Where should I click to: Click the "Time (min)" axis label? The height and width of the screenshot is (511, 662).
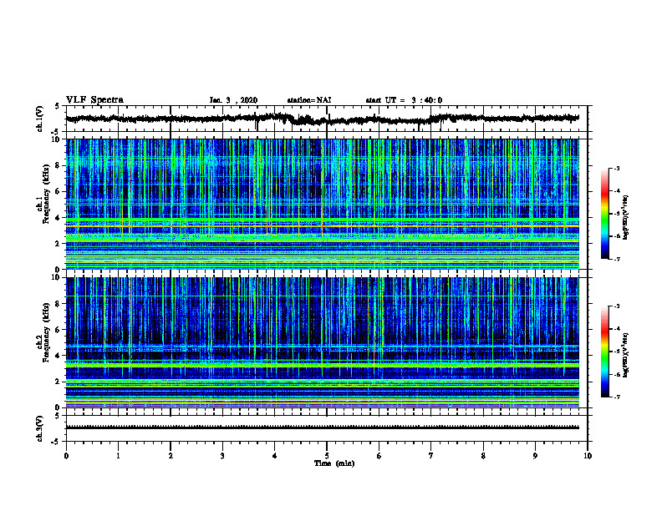coord(334,463)
